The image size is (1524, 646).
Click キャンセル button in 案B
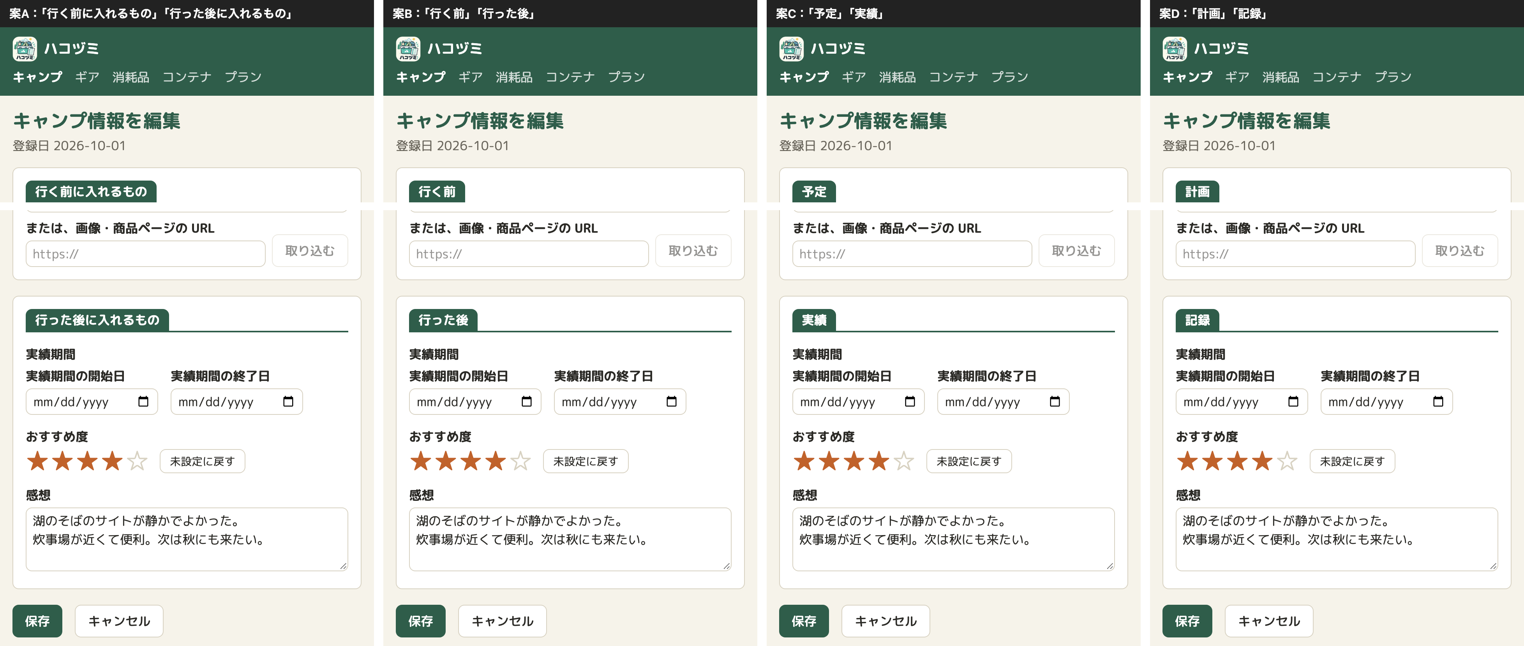click(x=502, y=621)
